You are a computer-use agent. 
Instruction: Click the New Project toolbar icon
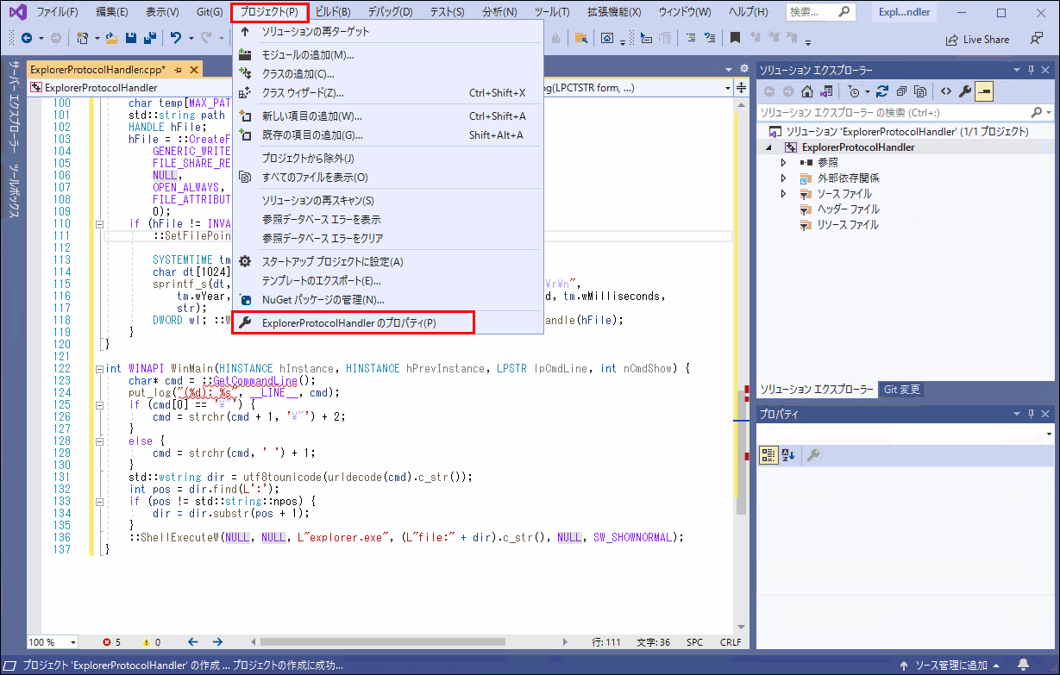(x=83, y=38)
